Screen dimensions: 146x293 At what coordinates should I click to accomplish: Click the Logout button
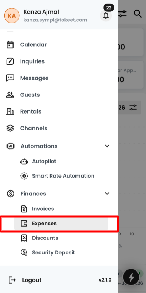click(25, 280)
